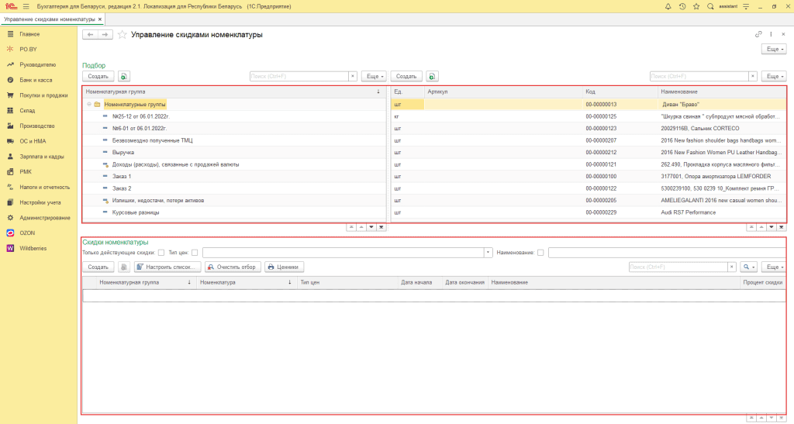Open the service settings menu icon
The height and width of the screenshot is (424, 794).
click(x=746, y=6)
